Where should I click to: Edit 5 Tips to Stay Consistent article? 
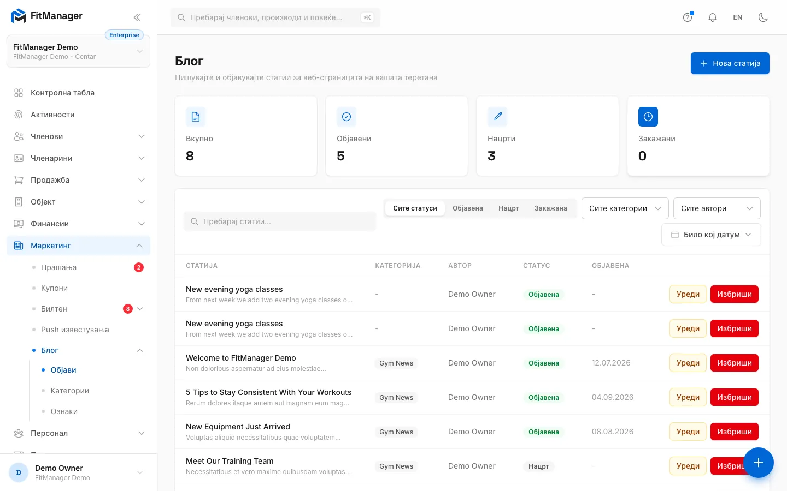[x=688, y=397]
